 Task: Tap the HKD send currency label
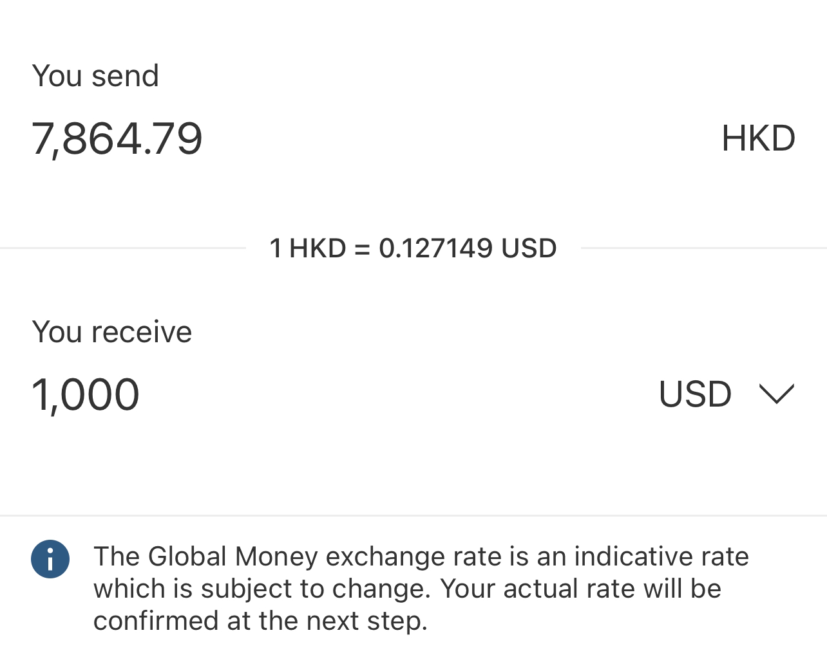pos(758,138)
